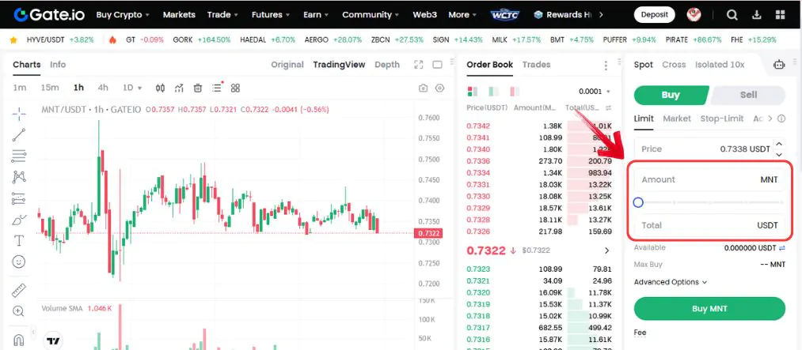Select the Stop-Limit order tab

pos(722,119)
